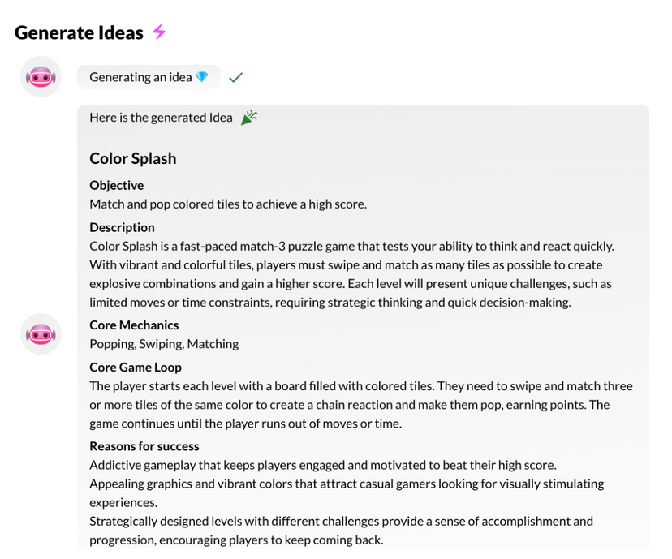Click the Core Game Loop heading
Screen dimensions: 672x559
pos(135,367)
